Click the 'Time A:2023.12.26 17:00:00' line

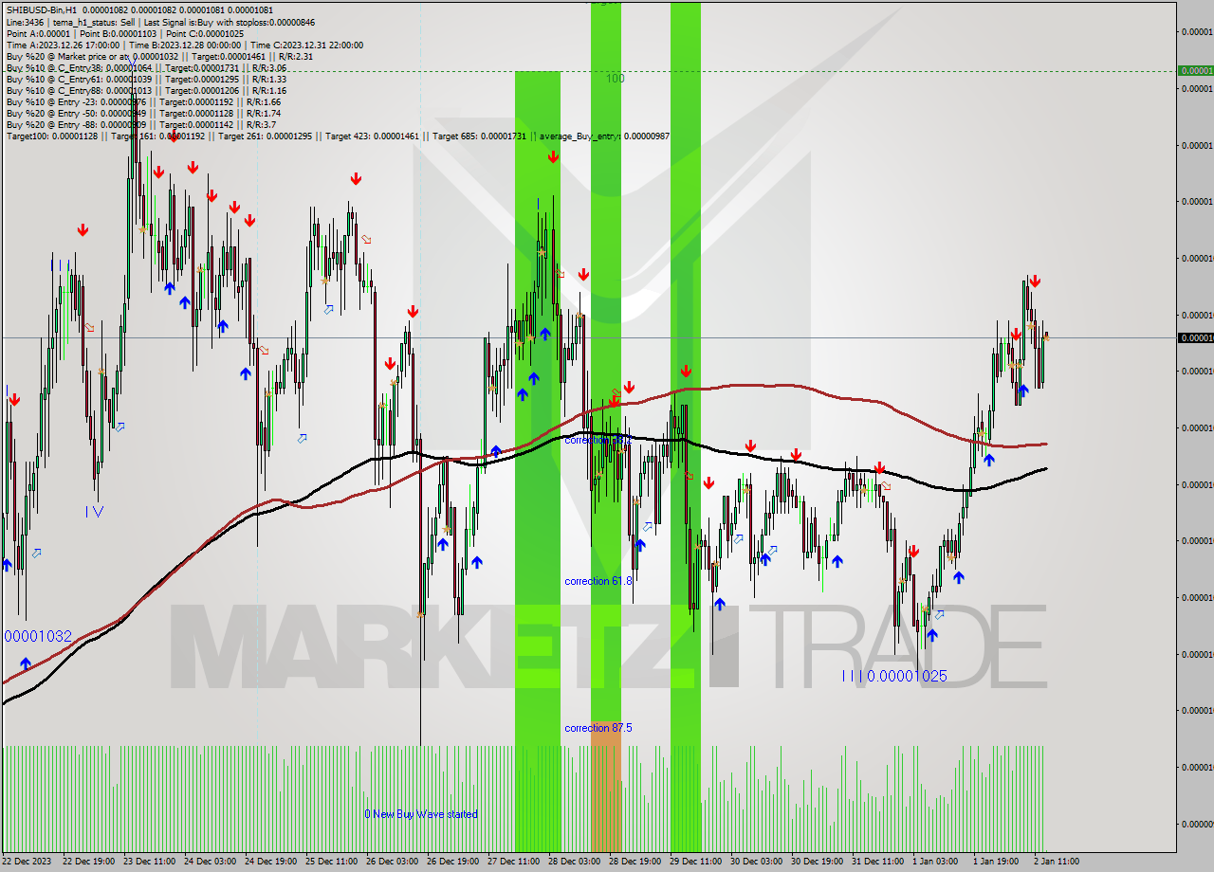click(x=63, y=45)
